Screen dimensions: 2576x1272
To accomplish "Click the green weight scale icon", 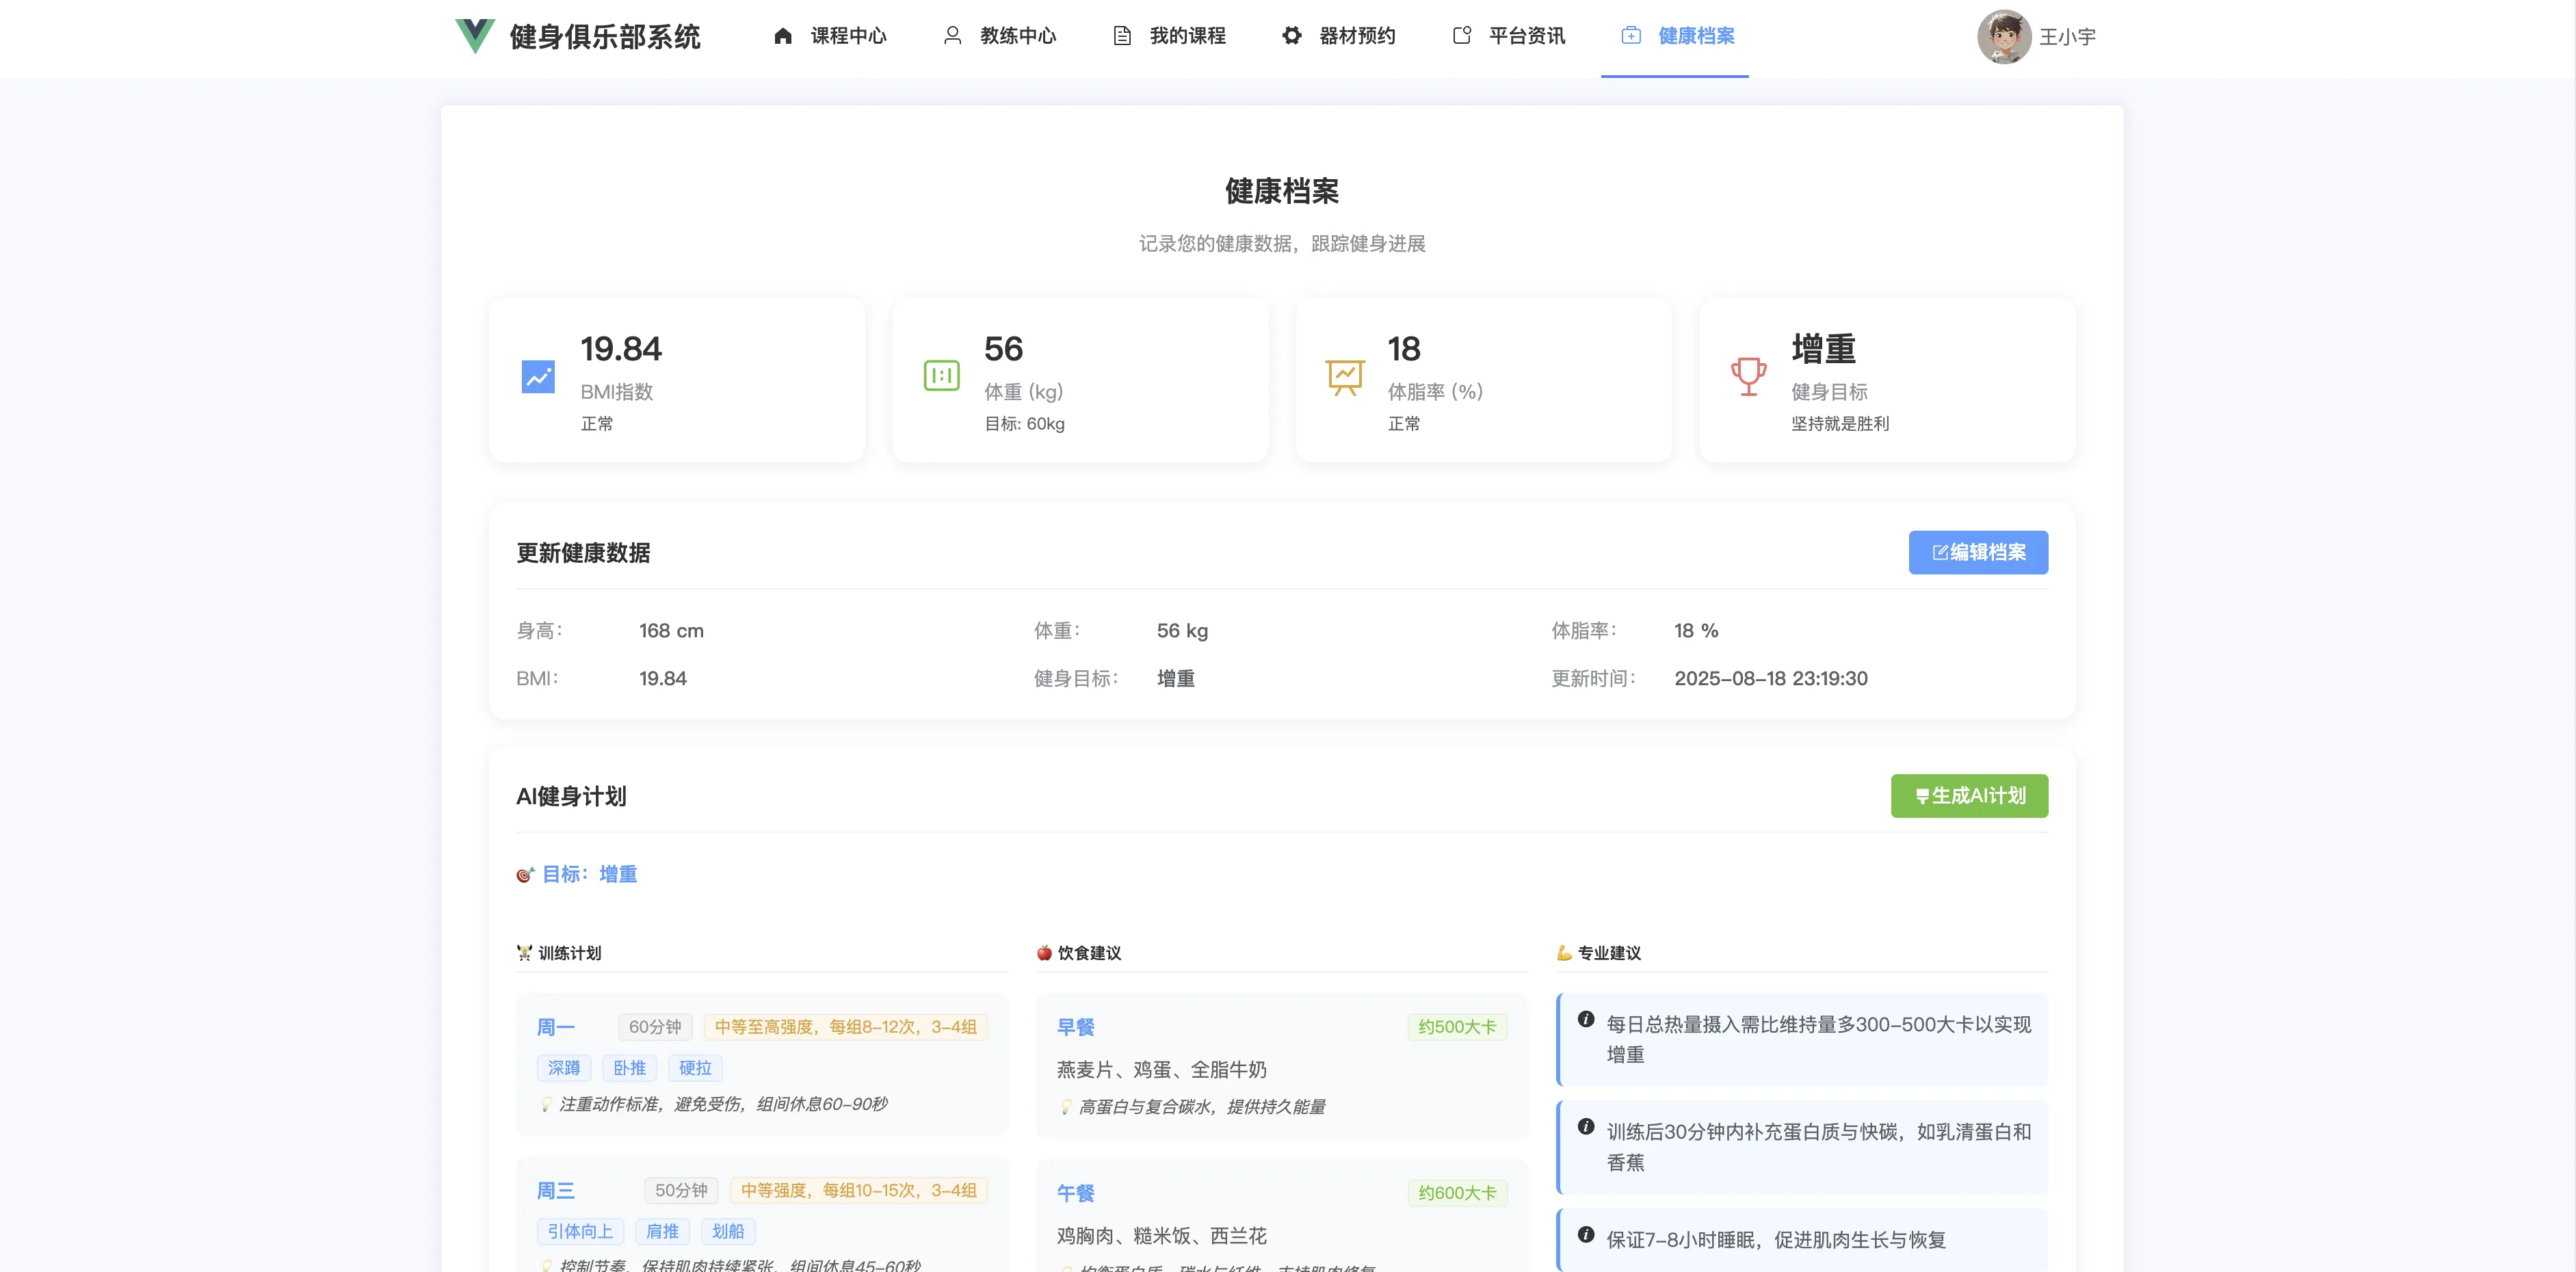I will pyautogui.click(x=941, y=377).
